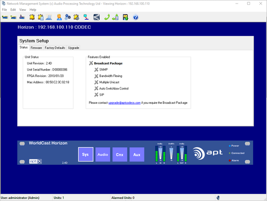Click Alarmed Units: 0 in status bar
The image size is (267, 201).
click(x=123, y=198)
